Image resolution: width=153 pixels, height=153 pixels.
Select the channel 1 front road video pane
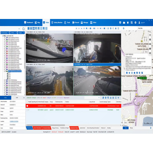coord(50,48)
